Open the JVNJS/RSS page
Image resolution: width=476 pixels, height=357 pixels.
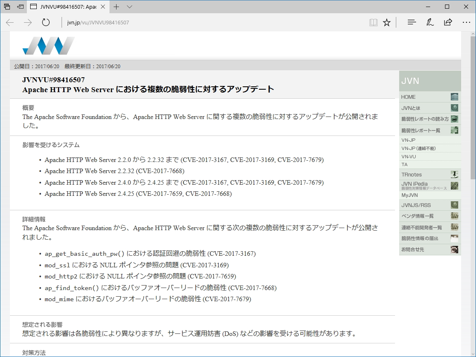455,205
